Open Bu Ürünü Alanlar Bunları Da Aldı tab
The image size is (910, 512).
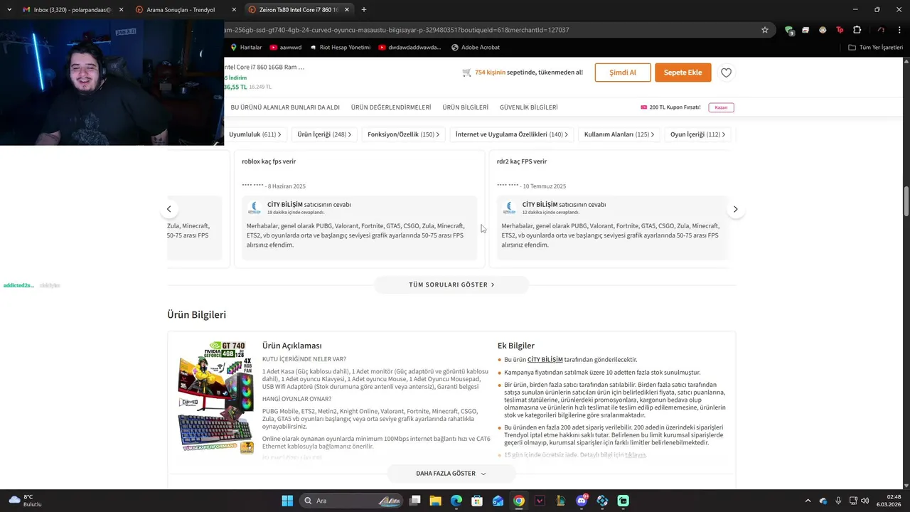coord(285,107)
